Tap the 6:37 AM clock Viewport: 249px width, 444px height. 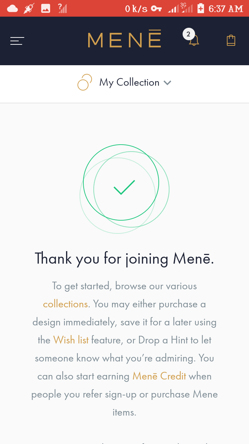[x=226, y=9]
